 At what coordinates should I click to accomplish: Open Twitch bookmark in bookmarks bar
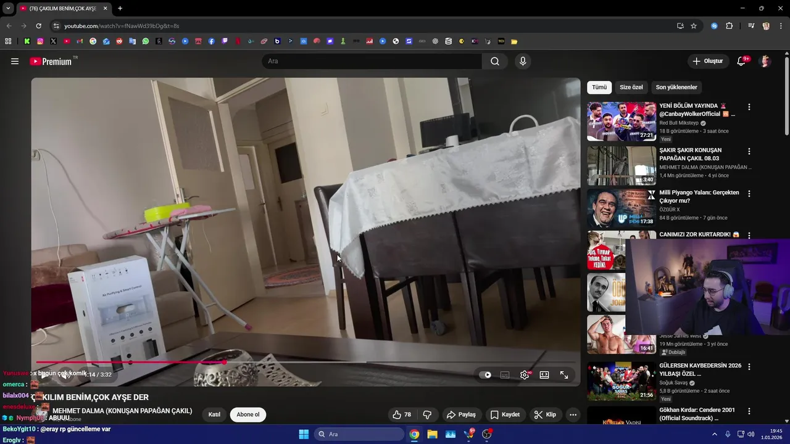pos(225,41)
